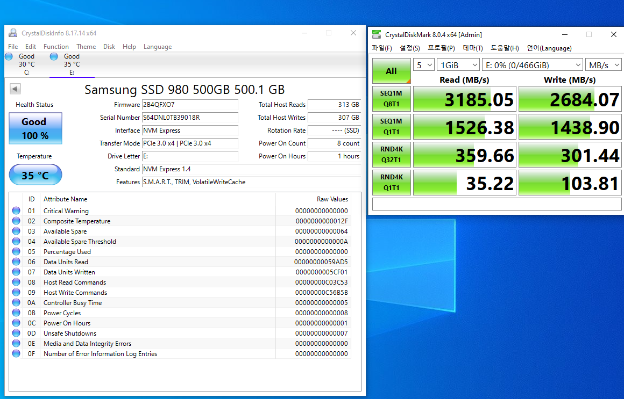Viewport: 624px width, 399px height.
Task: Click the Firmware field 2B4QFXO7
Action: (x=190, y=105)
